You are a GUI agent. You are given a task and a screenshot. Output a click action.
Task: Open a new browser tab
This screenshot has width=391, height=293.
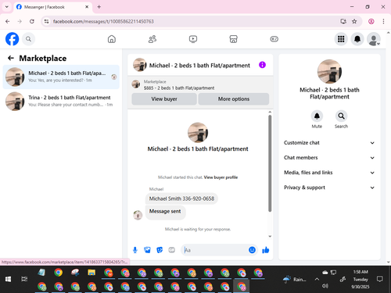coord(99,7)
